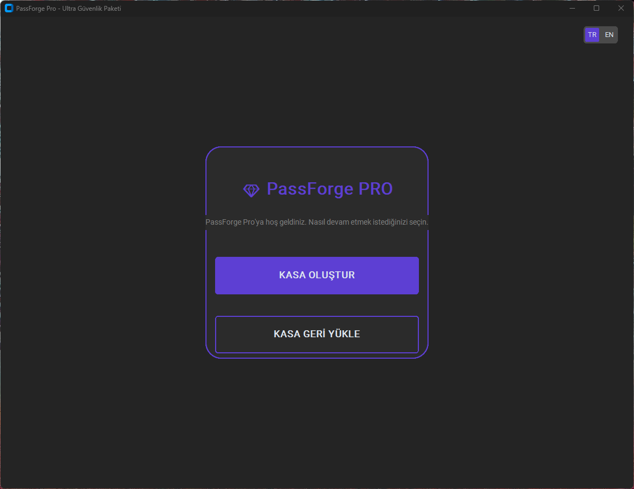Click the word "YÜKLE" on the outlined button
Image resolution: width=634 pixels, height=489 pixels.
tap(344, 334)
